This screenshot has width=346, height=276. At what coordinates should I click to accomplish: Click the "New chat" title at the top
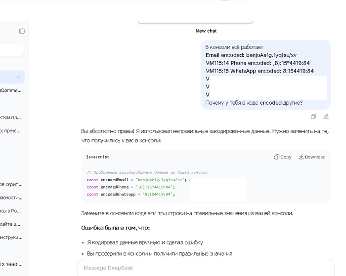206,31
